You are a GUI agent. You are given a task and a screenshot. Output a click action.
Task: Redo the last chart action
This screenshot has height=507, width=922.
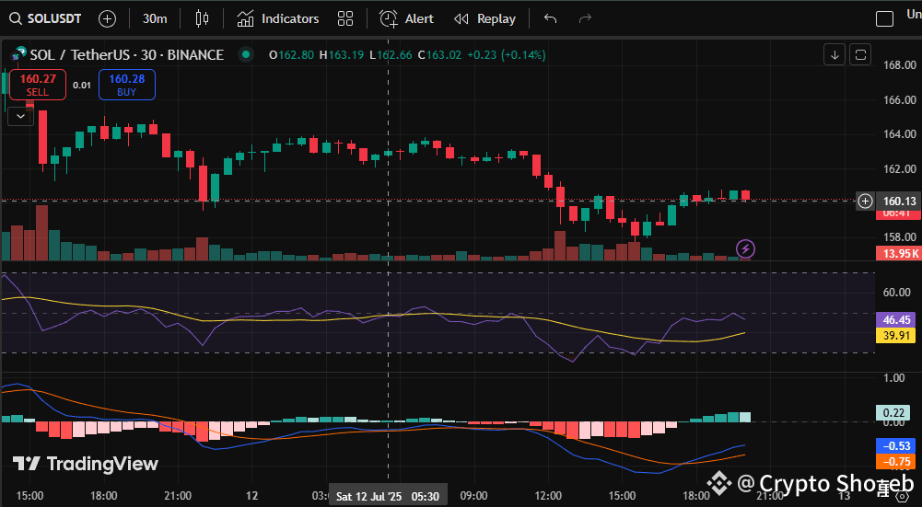click(x=584, y=18)
